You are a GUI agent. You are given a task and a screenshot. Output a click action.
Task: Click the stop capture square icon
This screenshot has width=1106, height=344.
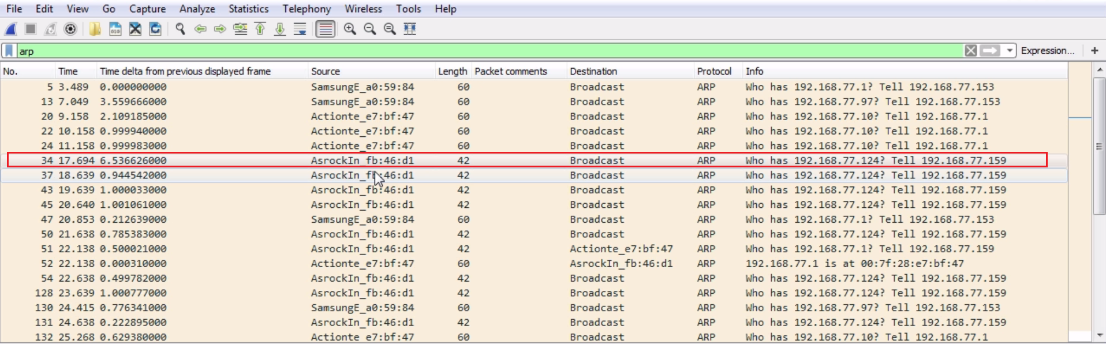[x=31, y=29]
